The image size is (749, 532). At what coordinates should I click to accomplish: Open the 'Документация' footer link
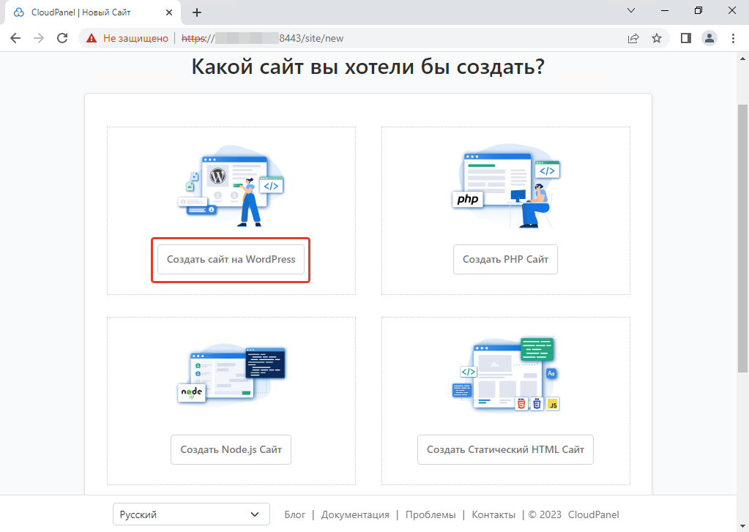[x=355, y=514]
